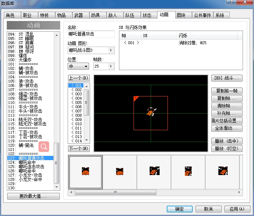
Task: Open the 动画 图形 picker arrow
Action: [111, 50]
